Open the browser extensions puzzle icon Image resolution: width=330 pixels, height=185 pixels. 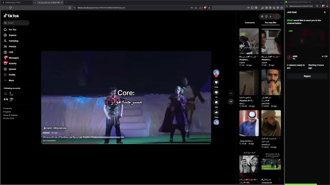tap(252, 8)
